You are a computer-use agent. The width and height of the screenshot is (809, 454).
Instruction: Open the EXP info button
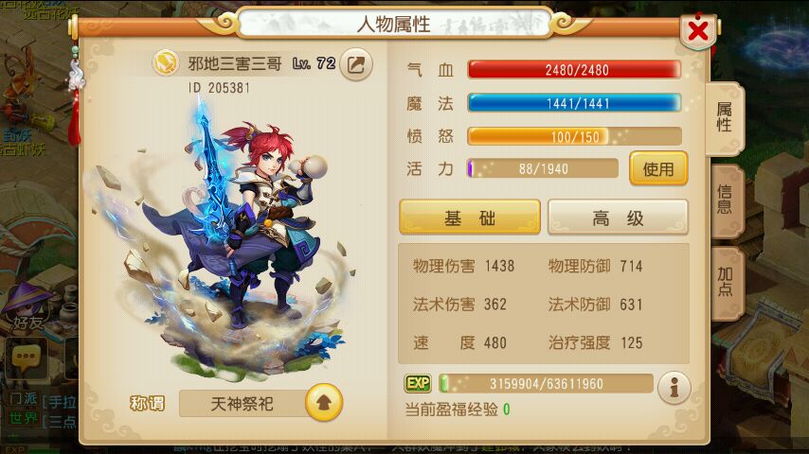(x=674, y=388)
